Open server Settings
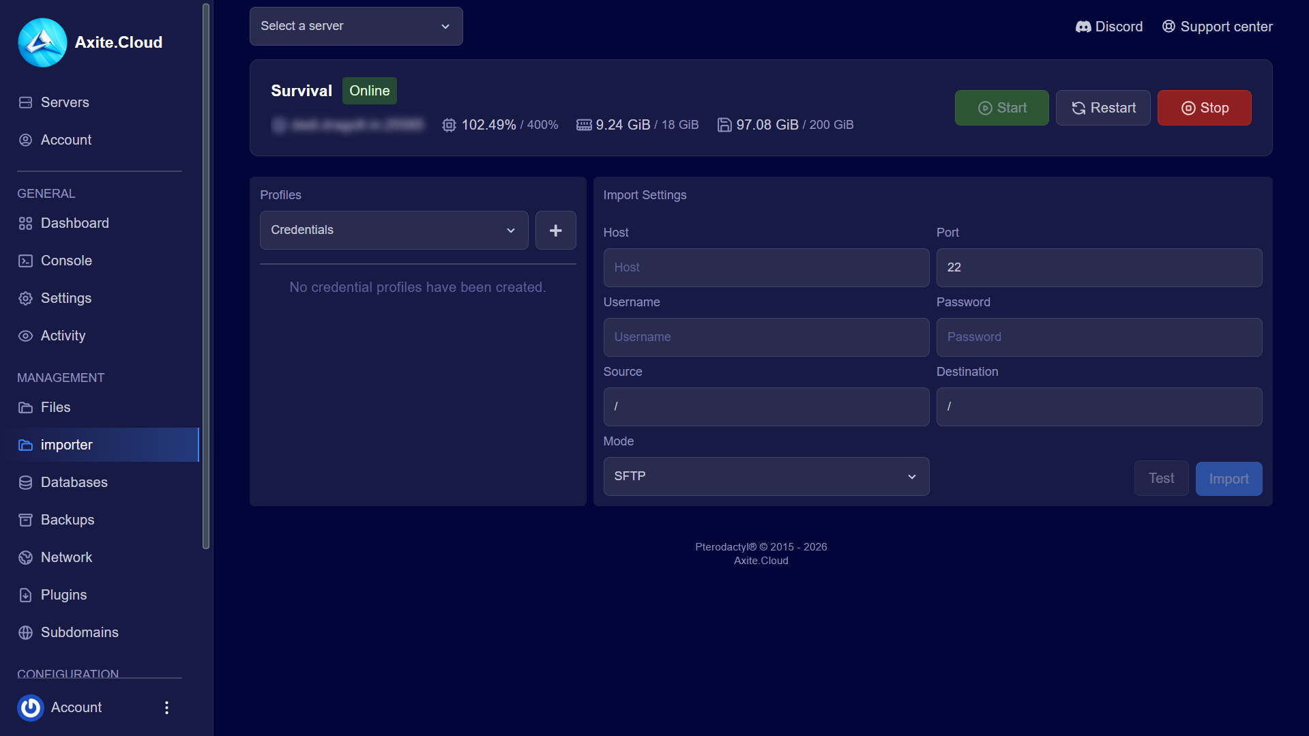1309x736 pixels. [x=65, y=298]
